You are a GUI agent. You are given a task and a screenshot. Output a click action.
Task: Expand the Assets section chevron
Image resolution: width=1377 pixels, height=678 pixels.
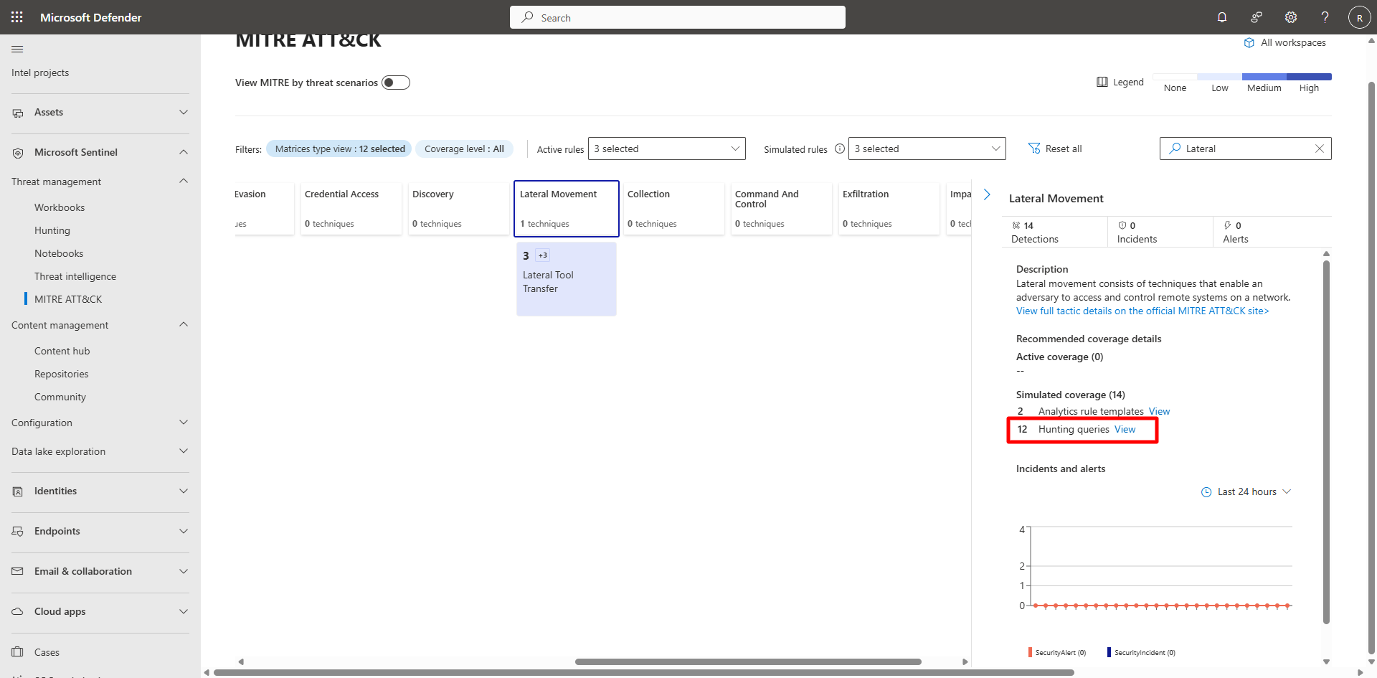point(184,113)
